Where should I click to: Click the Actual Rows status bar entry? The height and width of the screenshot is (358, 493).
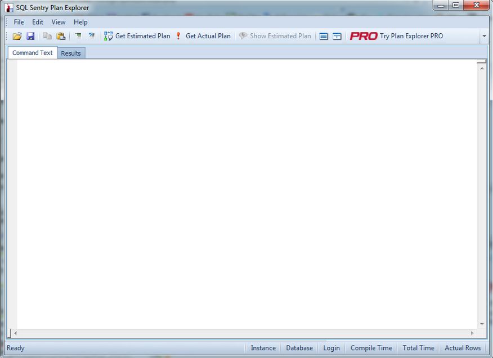click(463, 348)
